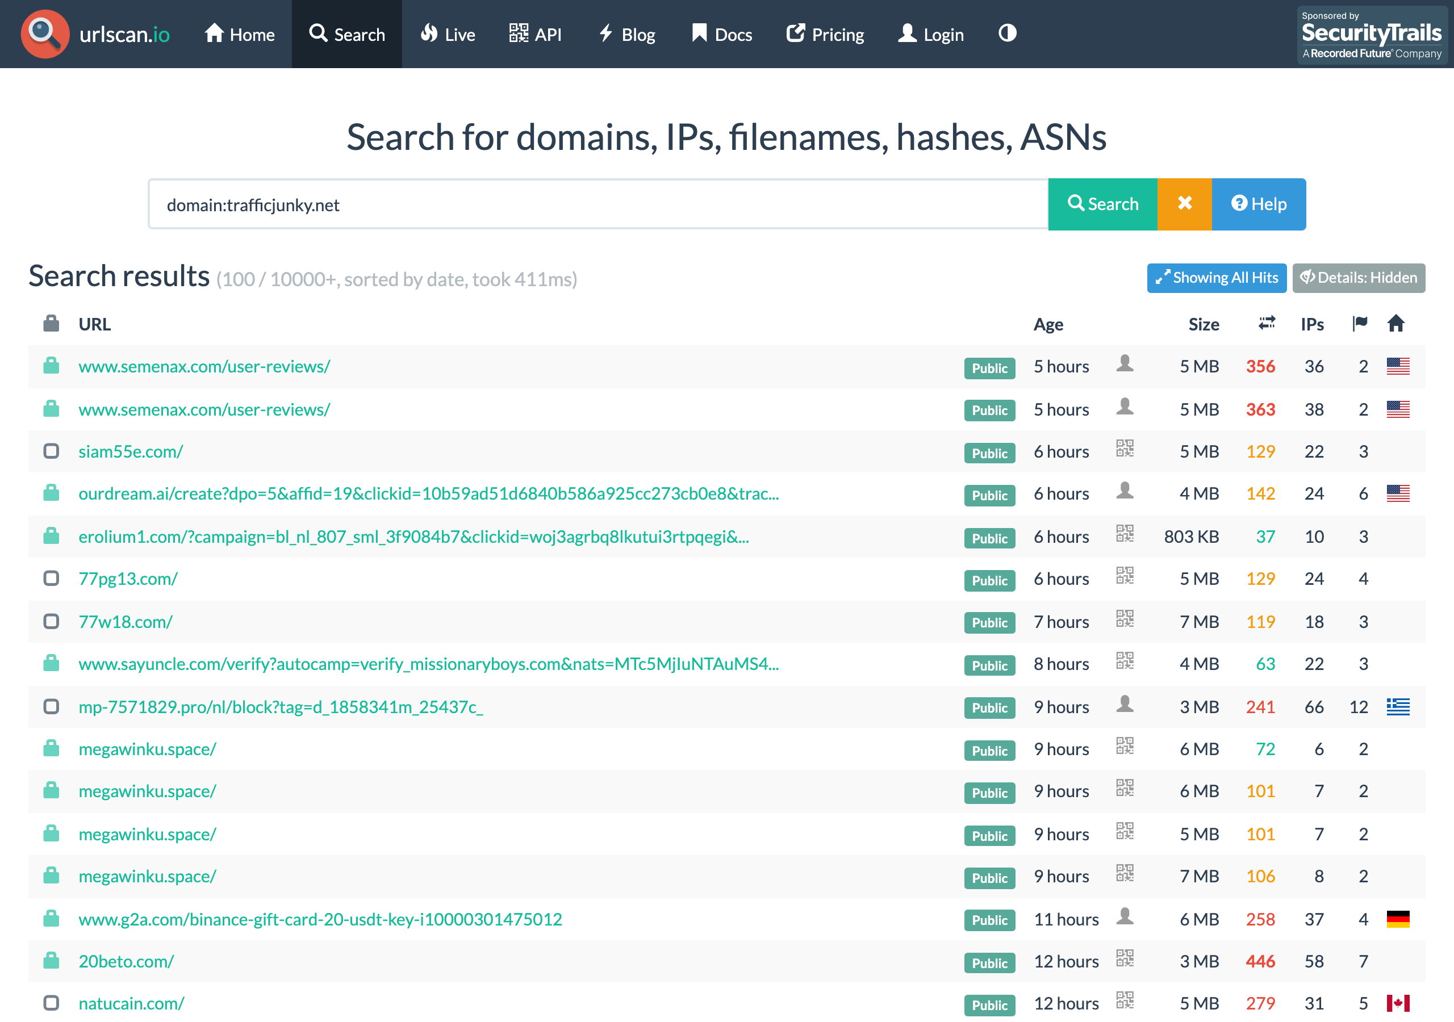This screenshot has width=1454, height=1022.
Task: Click the user icon on ourdream.ai row
Action: click(x=1125, y=491)
